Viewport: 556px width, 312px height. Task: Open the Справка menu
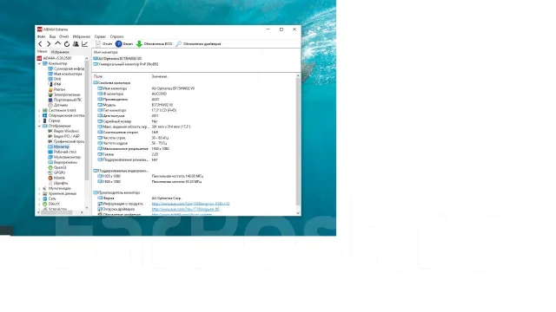pos(116,36)
